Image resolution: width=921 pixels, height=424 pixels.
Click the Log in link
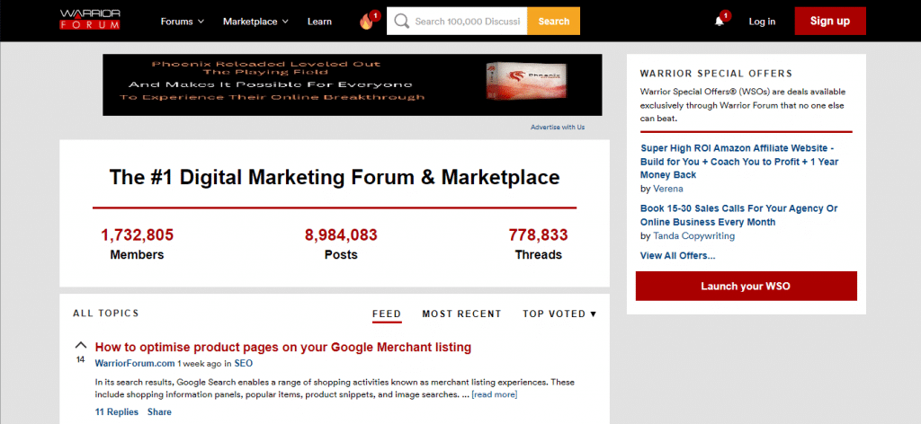pyautogui.click(x=762, y=22)
